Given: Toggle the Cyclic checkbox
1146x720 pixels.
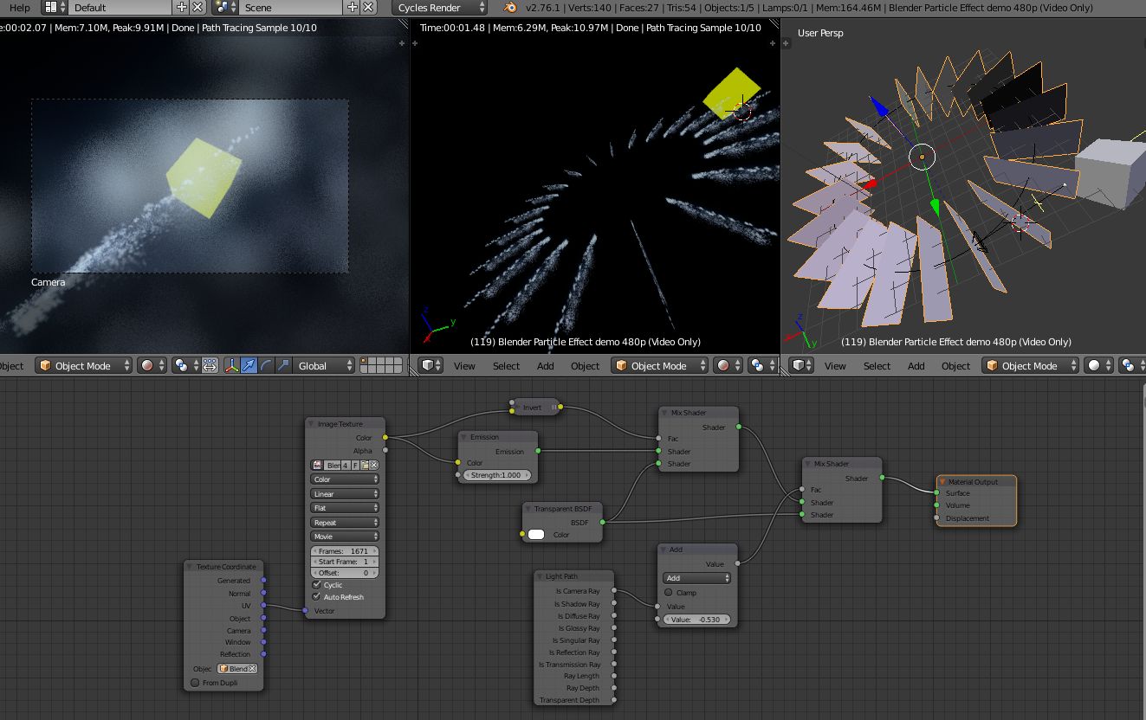Looking at the screenshot, I should [x=317, y=585].
